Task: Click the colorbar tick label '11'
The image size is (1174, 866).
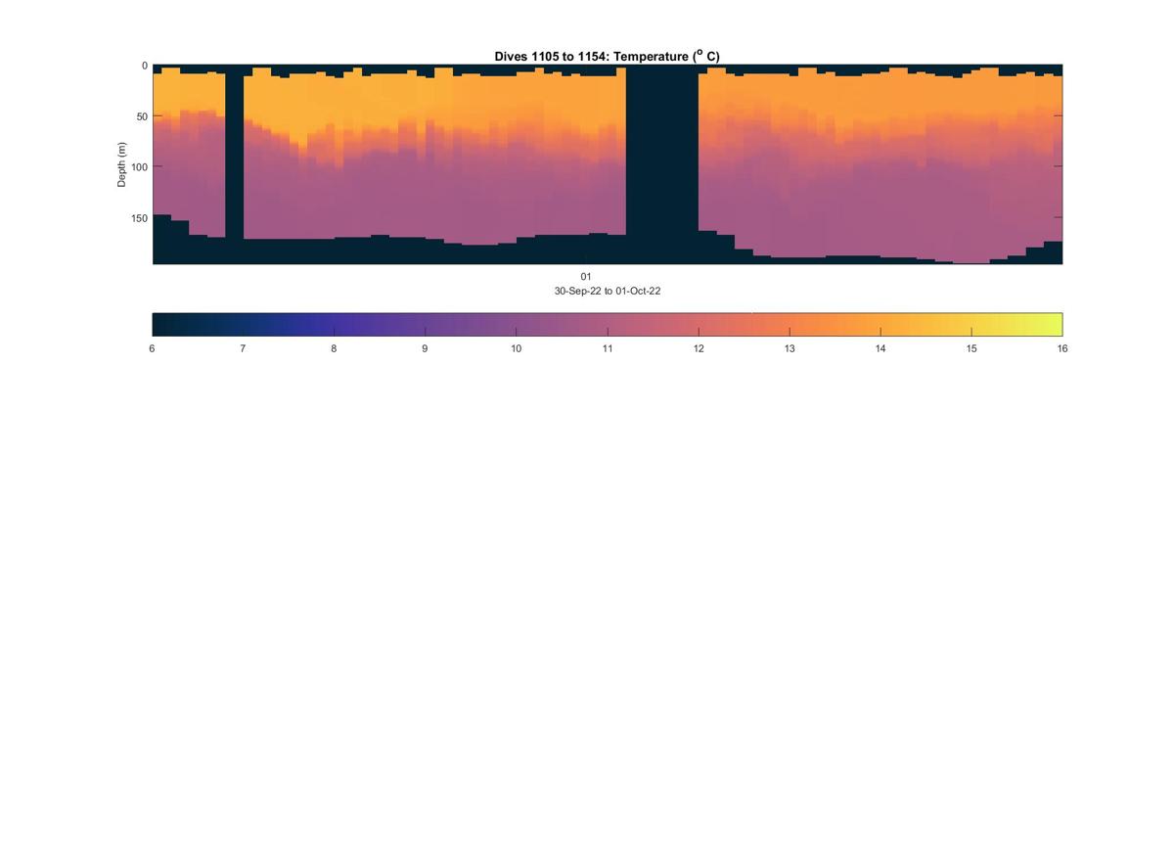Action: click(608, 348)
